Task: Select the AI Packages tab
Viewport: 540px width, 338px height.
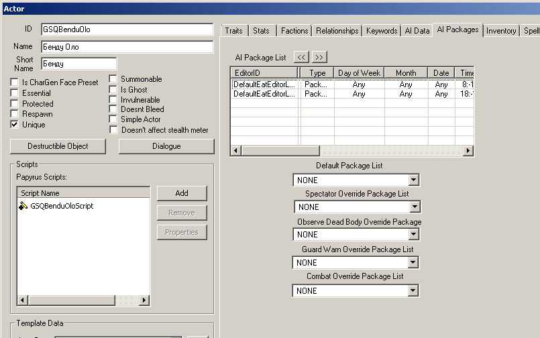Action: [x=457, y=30]
